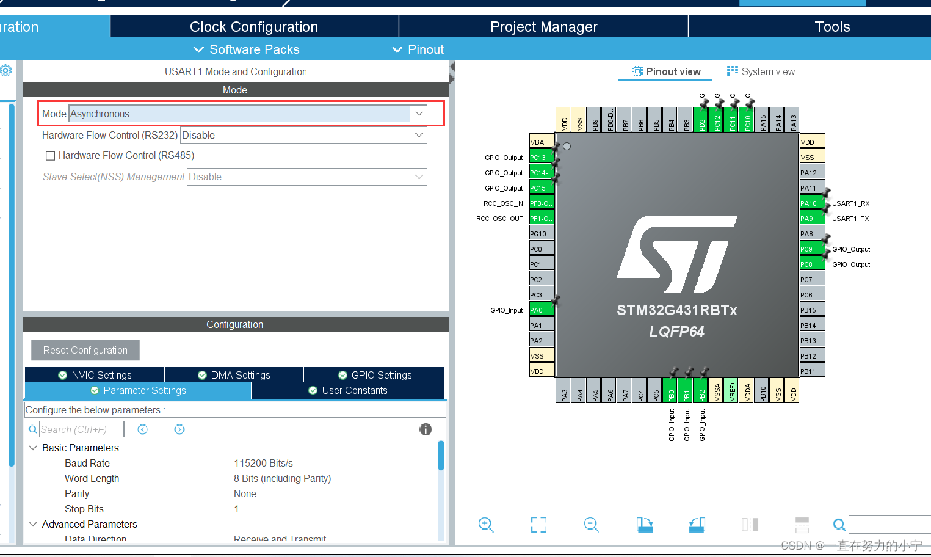Select pin PC9 on the chip
Image resolution: width=931 pixels, height=557 pixels.
tap(813, 249)
